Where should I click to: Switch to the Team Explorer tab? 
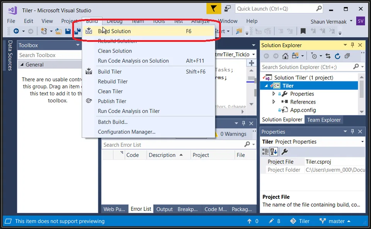[324, 120]
